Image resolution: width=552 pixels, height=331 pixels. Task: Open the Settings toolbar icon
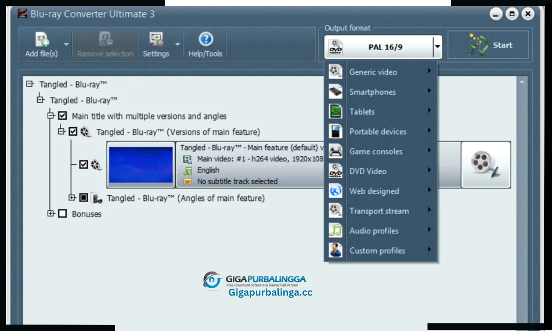(157, 39)
